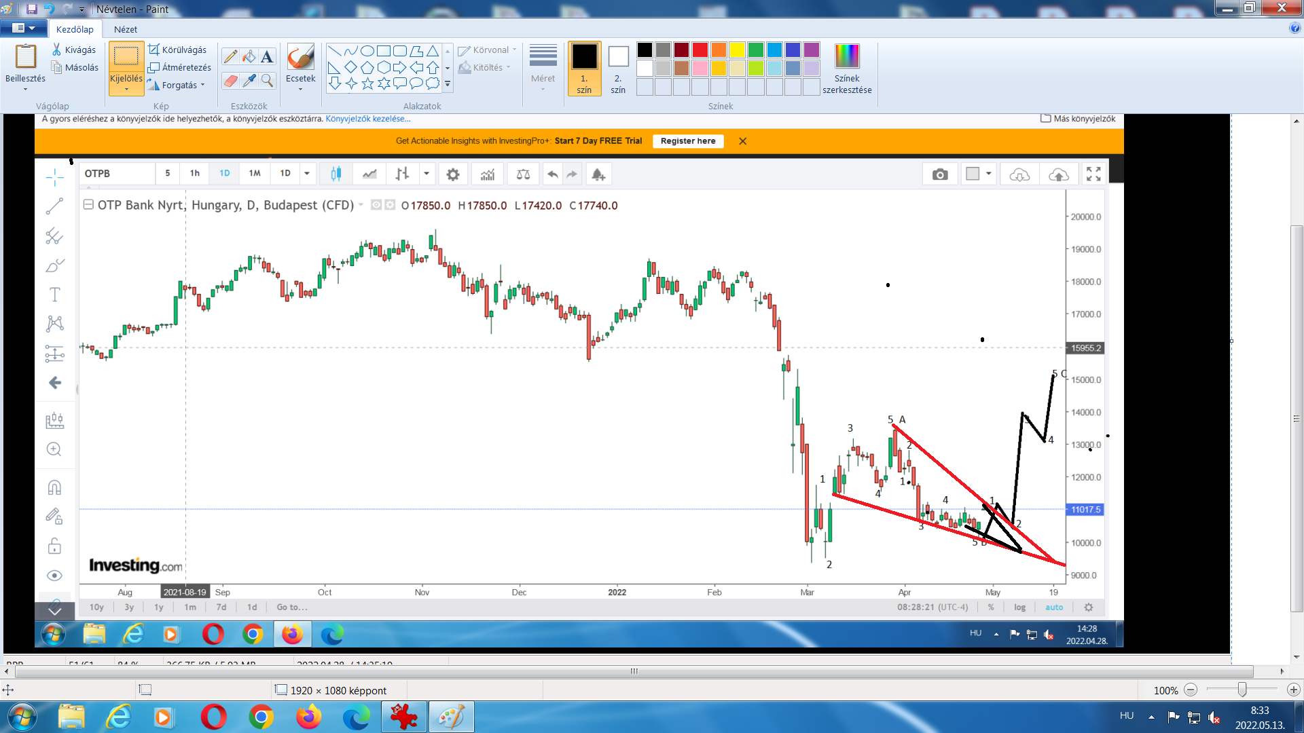Image resolution: width=1304 pixels, height=733 pixels.
Task: Expand the Beillesztés paste dropdown arrow
Action: point(25,89)
